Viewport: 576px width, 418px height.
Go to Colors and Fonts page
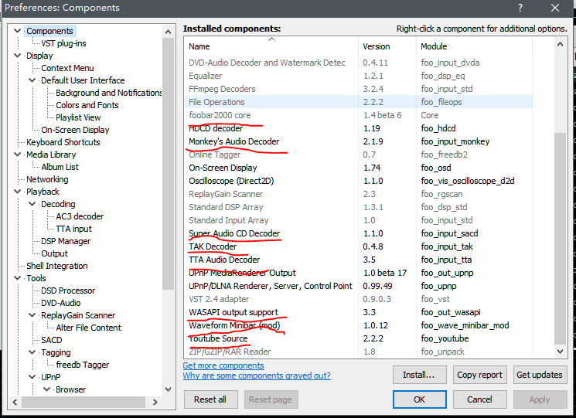pos(87,105)
